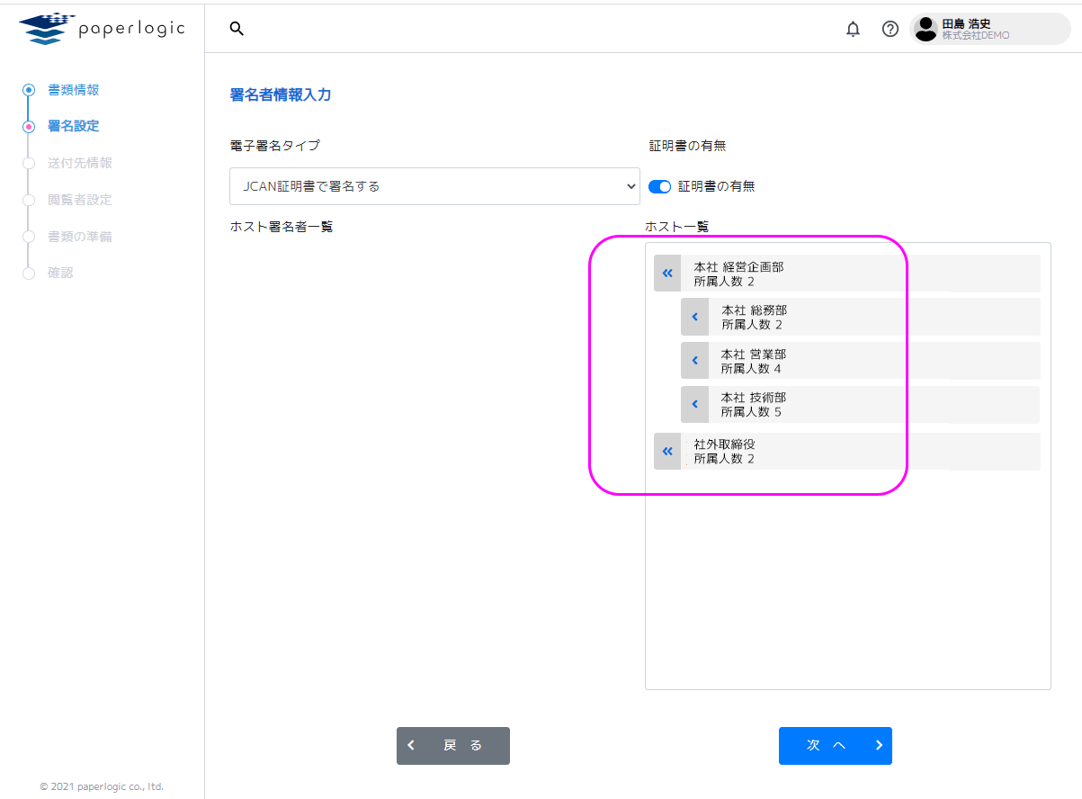Select the 書類情報 step radio marker

29,90
